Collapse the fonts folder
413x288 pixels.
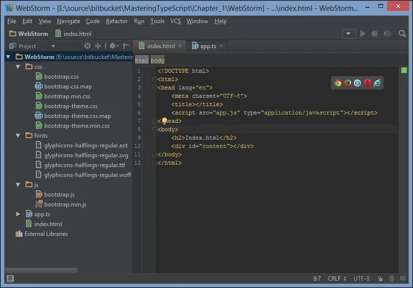pyautogui.click(x=18, y=136)
